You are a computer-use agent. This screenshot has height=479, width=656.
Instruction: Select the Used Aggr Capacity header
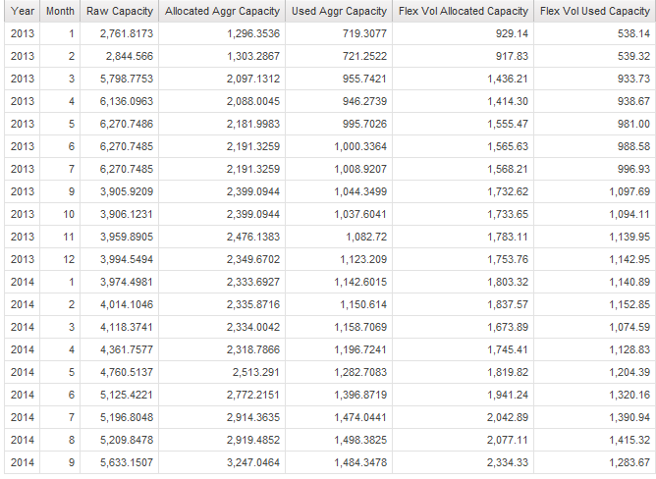click(x=340, y=11)
